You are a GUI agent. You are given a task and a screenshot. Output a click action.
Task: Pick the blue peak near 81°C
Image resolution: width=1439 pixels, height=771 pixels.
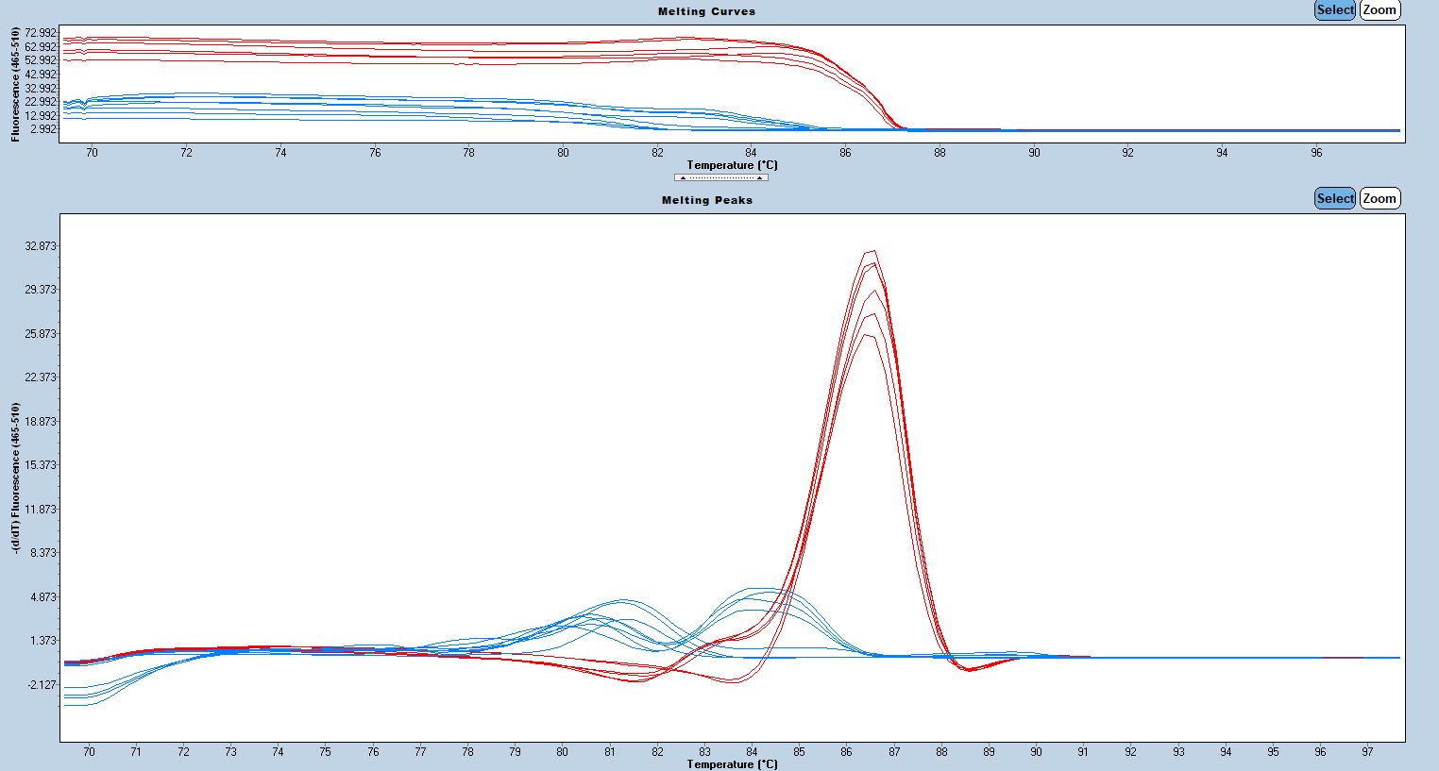pos(621,600)
